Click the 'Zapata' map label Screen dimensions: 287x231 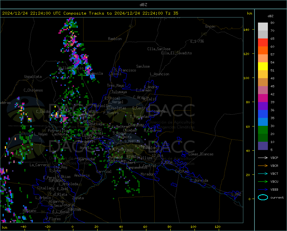[x=78, y=198]
